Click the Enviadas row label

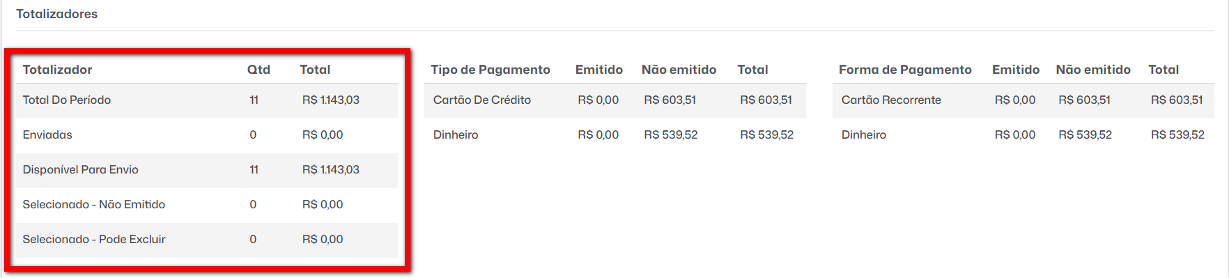pos(47,135)
